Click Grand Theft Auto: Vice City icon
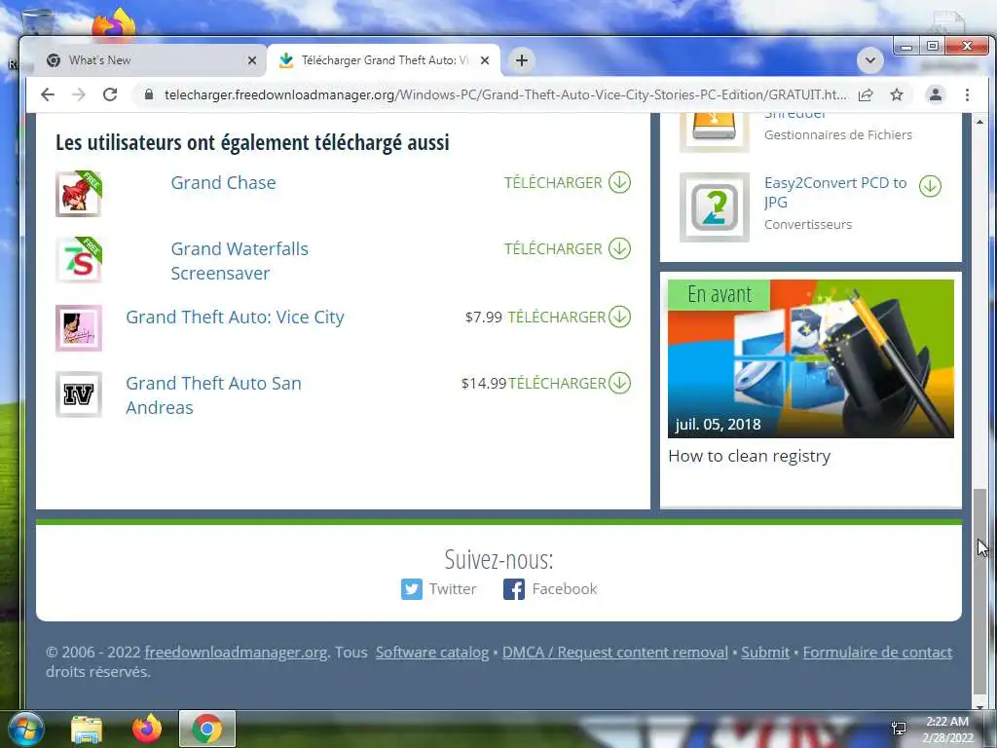The height and width of the screenshot is (748, 997). 79,328
